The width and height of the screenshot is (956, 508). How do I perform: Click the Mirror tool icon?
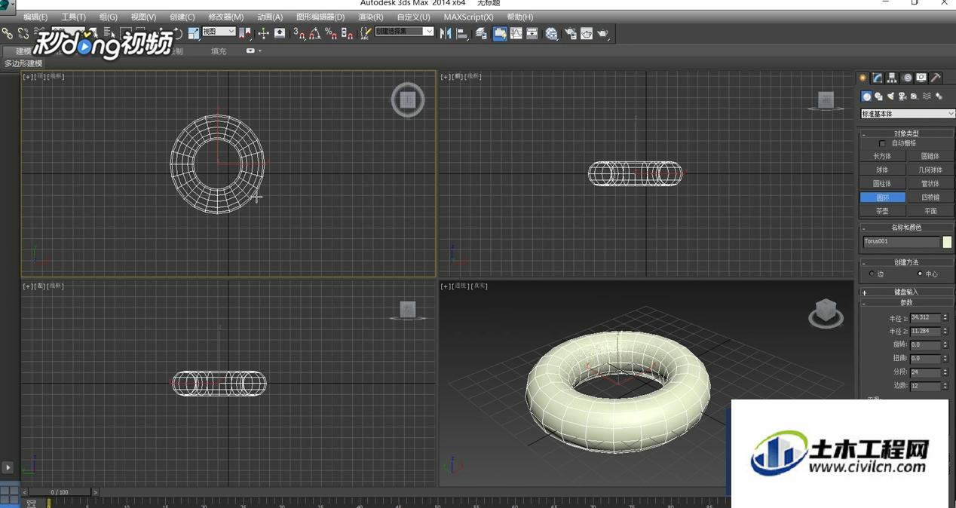pyautogui.click(x=445, y=33)
